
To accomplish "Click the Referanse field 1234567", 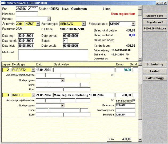I will tap(125, 105).
